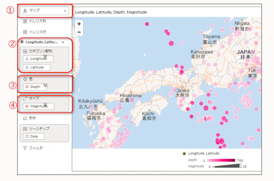Screen dimensions: 274x181
Task: Click the gray layer dot beside Longitude, Latitu...
Action: (x=22, y=42)
